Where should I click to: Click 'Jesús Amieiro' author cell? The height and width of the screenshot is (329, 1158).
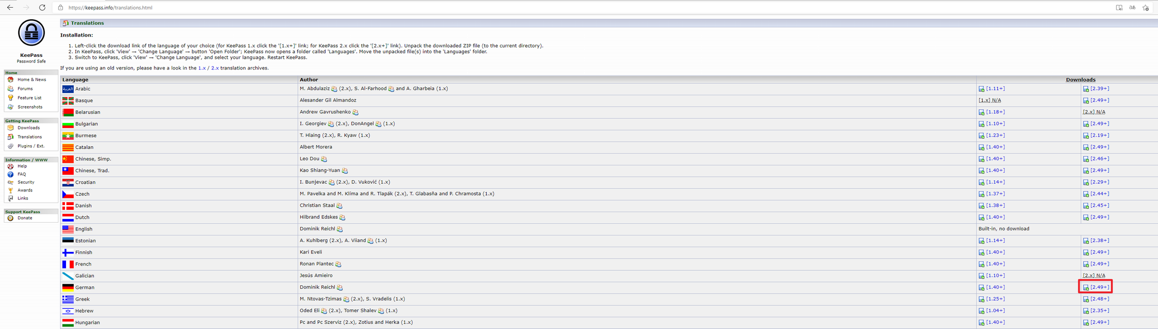[x=637, y=276]
